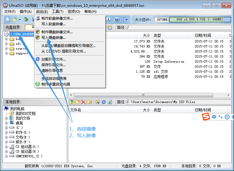234x171 pixels.
Task: Click the Sogou S input method icon
Action: tap(206, 117)
